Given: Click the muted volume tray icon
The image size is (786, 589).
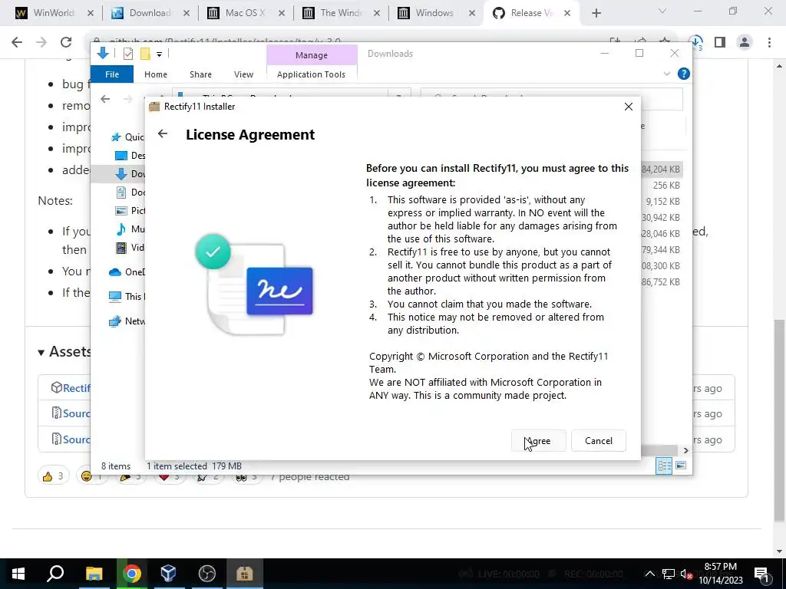Looking at the screenshot, I should (685, 574).
